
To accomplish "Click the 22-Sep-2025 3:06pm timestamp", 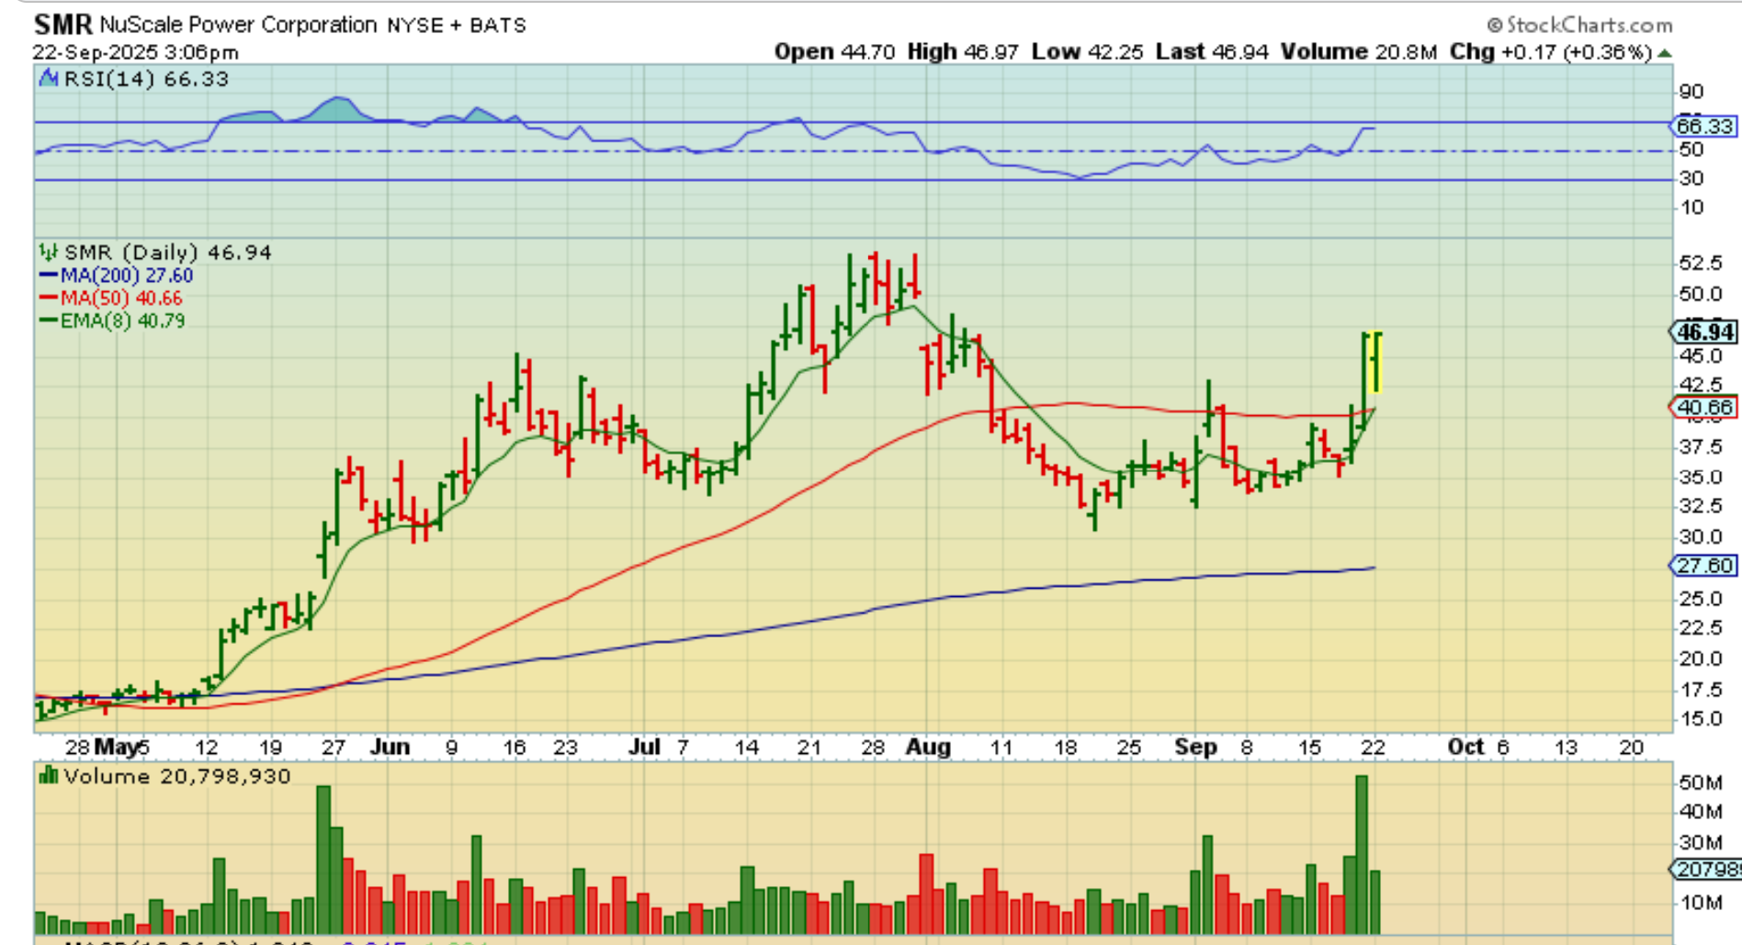I will [136, 52].
